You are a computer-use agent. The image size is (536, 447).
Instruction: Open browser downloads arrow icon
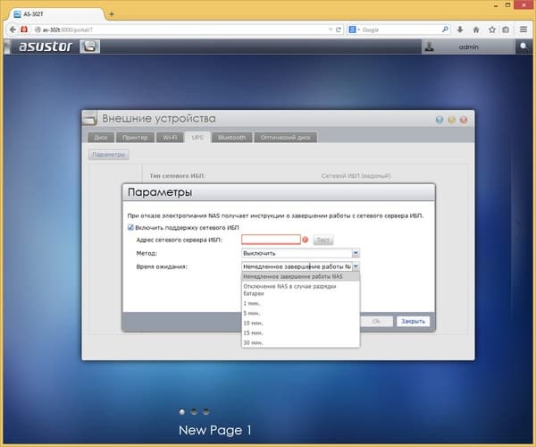click(x=460, y=30)
